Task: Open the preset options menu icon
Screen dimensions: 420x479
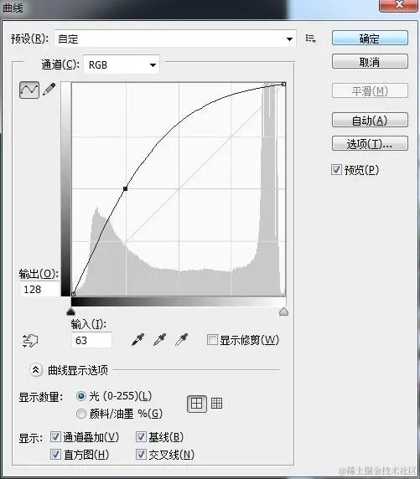Action: coord(310,39)
